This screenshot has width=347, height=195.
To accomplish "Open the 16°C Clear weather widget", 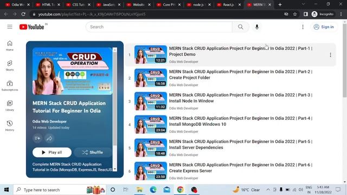I will [x=246, y=190].
